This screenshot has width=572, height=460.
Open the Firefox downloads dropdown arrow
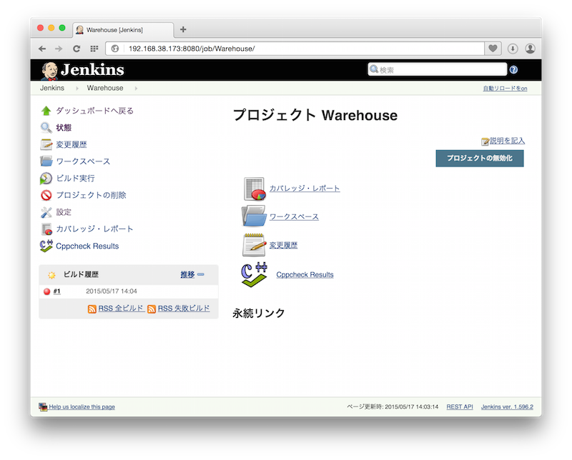pyautogui.click(x=513, y=49)
